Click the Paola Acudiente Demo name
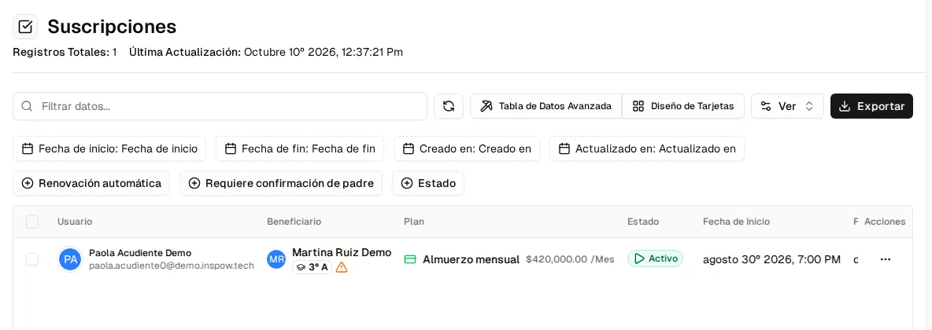This screenshot has height=330, width=932. coord(140,253)
